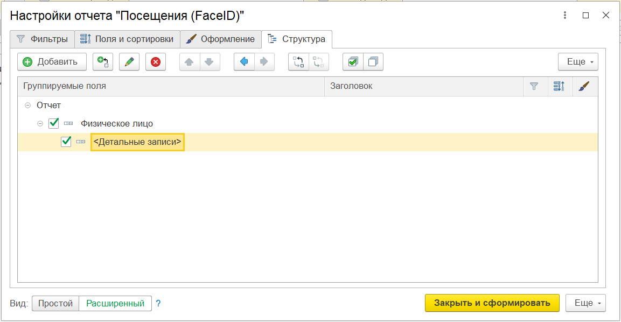621x322 pixels.
Task: Open the toolbar Еще dropdown menu
Action: (x=578, y=62)
